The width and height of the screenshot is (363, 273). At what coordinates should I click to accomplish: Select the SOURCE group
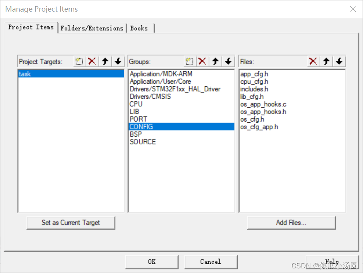(x=181, y=142)
